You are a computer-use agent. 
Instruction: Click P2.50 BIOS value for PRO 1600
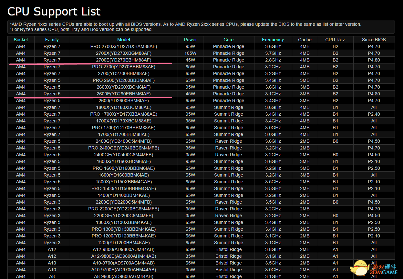374,168
